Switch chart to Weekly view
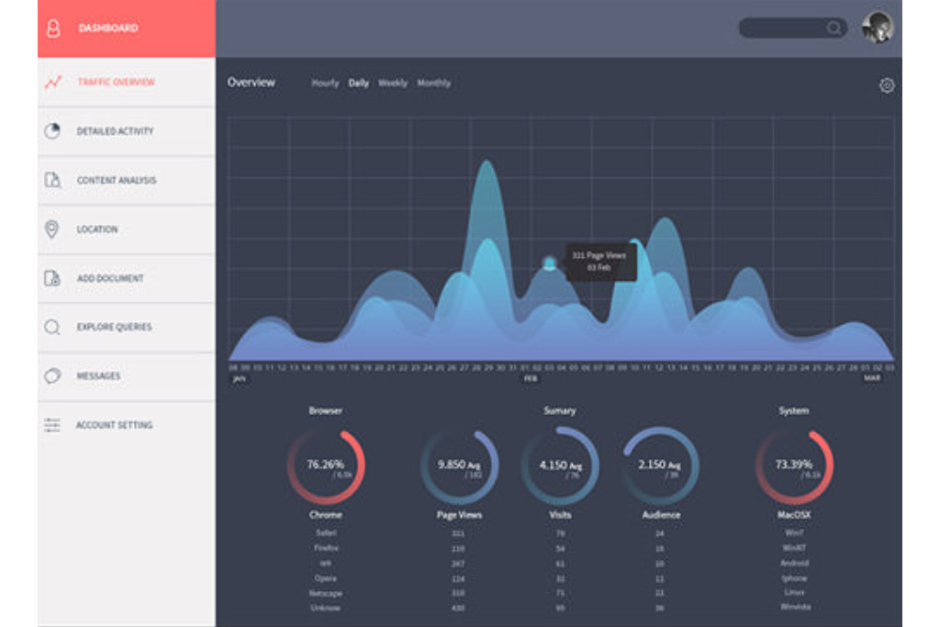Viewport: 940px width, 627px height. coord(393,84)
